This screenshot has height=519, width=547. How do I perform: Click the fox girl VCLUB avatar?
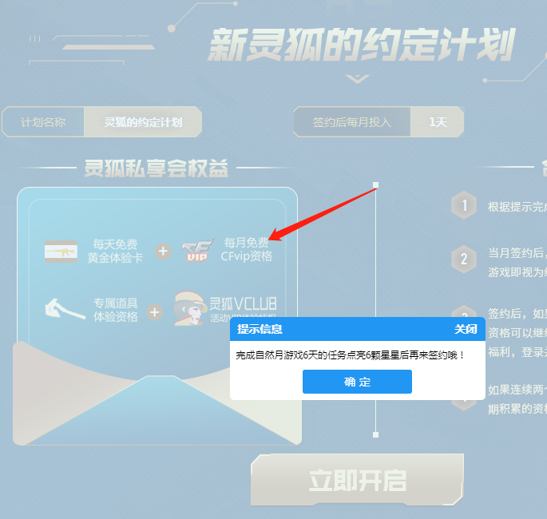pyautogui.click(x=190, y=308)
